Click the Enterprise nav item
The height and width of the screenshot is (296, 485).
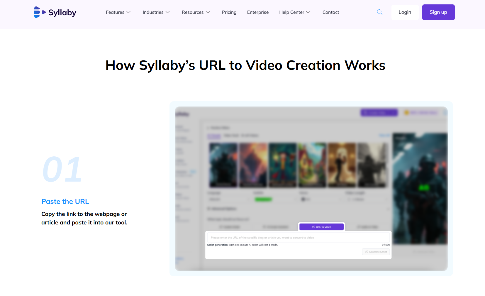coord(258,12)
